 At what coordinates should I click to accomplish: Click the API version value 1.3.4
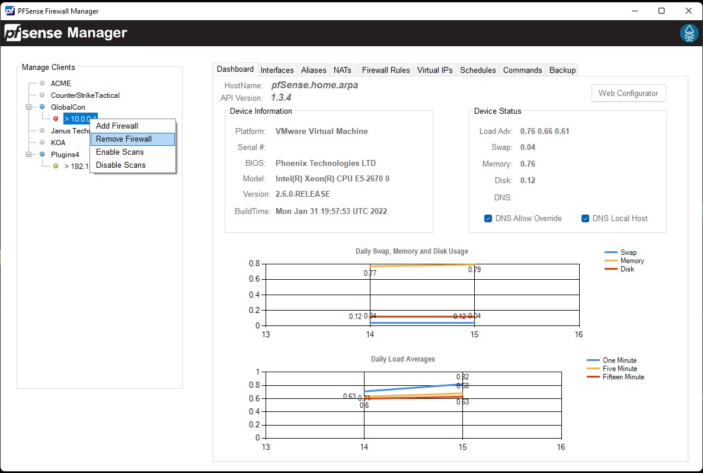pyautogui.click(x=281, y=97)
